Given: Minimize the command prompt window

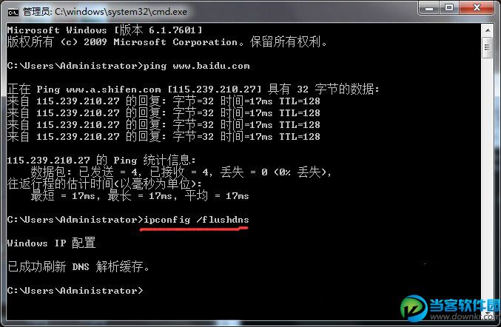Looking at the screenshot, I should (x=428, y=8).
